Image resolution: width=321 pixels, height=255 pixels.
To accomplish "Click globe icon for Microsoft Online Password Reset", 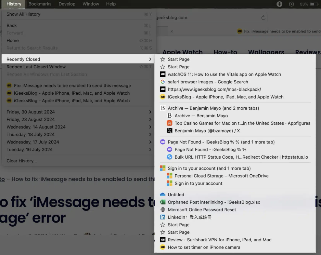I will pyautogui.click(x=163, y=210).
